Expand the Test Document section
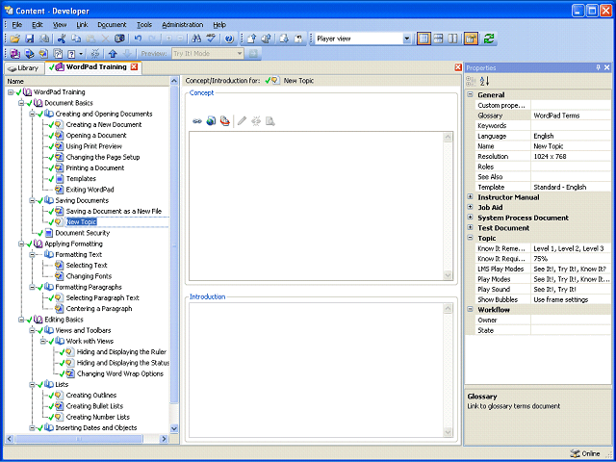This screenshot has width=616, height=462. coord(470,227)
